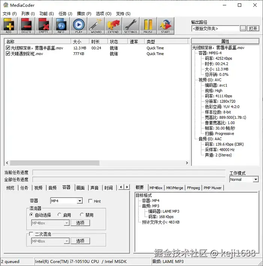Open the EXTEND puzzle icon
The height and width of the screenshot is (266, 263).
coord(113,26)
